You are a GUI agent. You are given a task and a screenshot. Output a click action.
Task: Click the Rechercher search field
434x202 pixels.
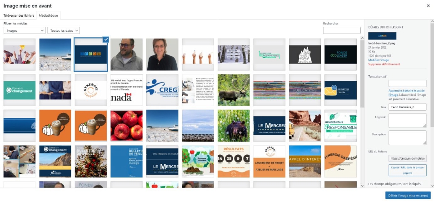click(342, 30)
